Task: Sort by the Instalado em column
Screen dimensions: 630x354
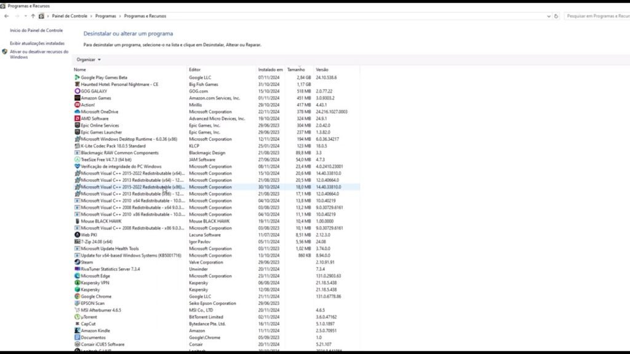Action: coord(271,69)
